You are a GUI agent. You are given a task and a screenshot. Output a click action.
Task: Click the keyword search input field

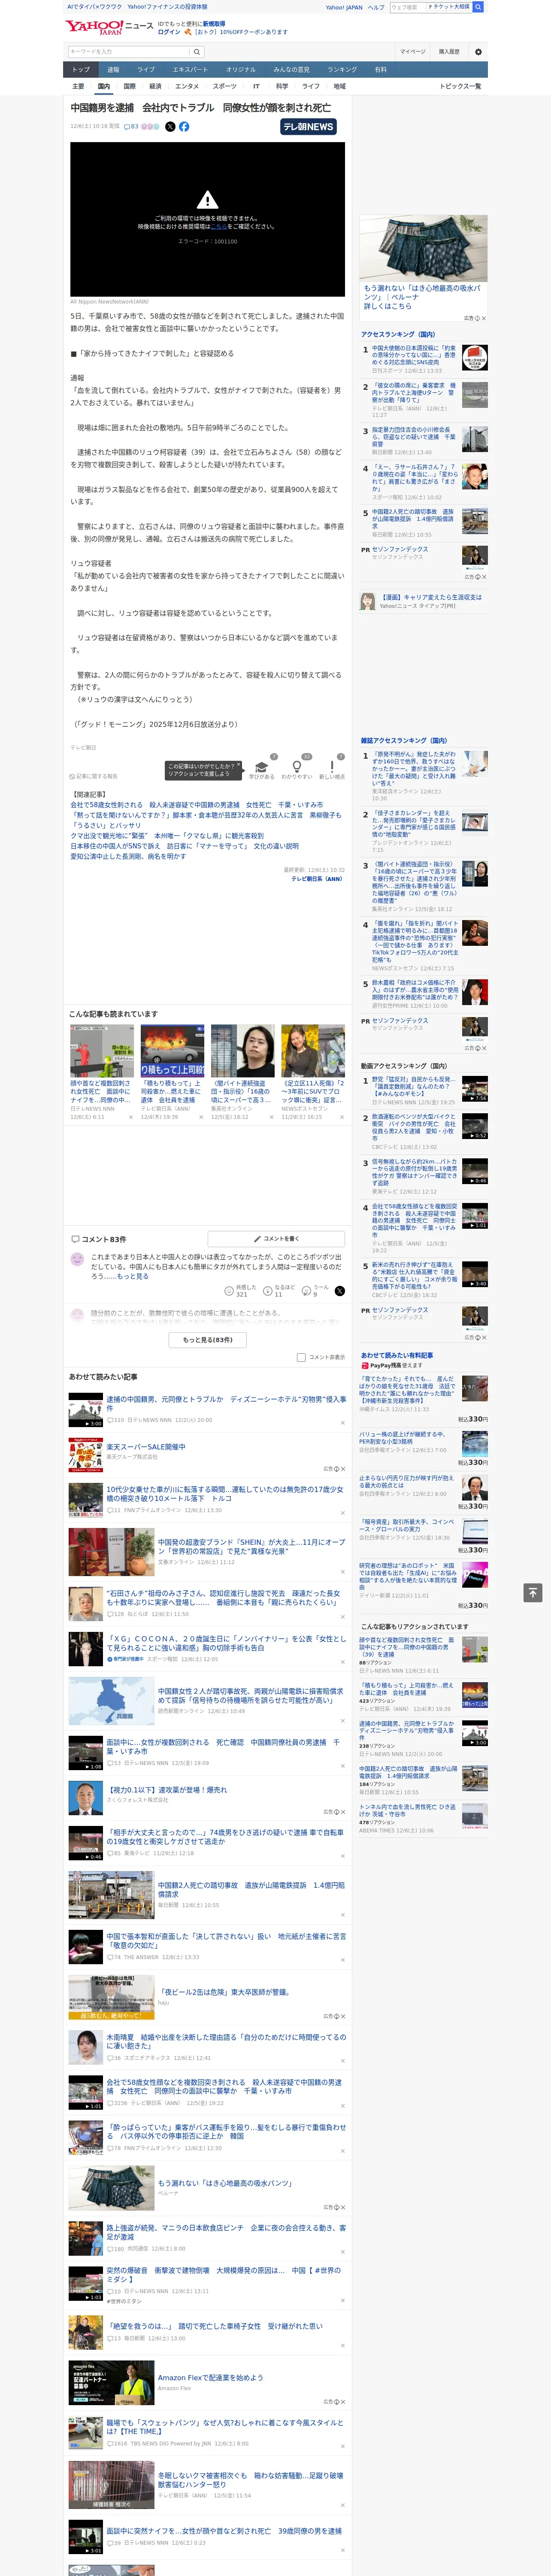tap(129, 52)
